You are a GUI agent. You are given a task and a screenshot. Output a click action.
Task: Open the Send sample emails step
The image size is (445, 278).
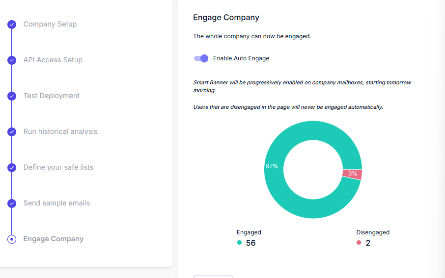(x=56, y=203)
